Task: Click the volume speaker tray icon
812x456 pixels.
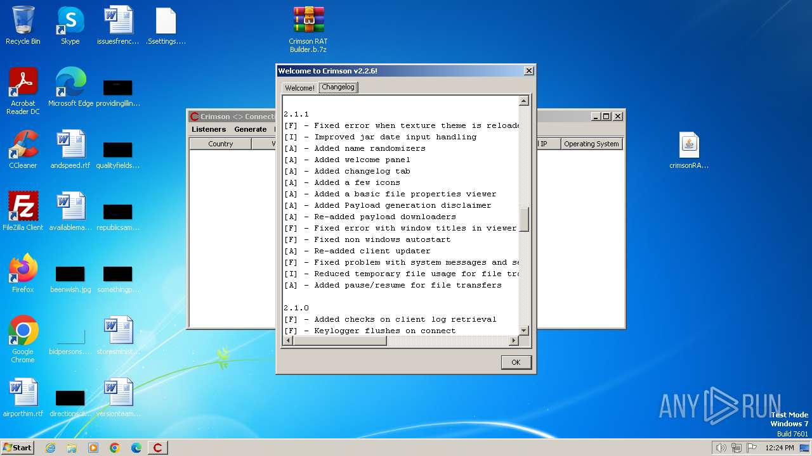Action: coord(721,448)
